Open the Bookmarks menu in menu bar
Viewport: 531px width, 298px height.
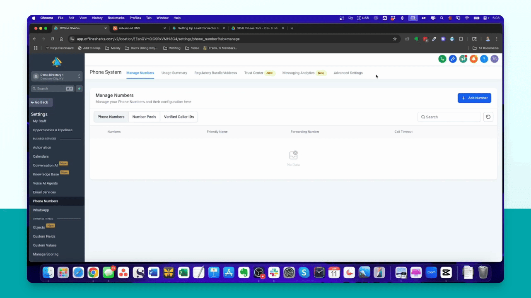point(116,18)
